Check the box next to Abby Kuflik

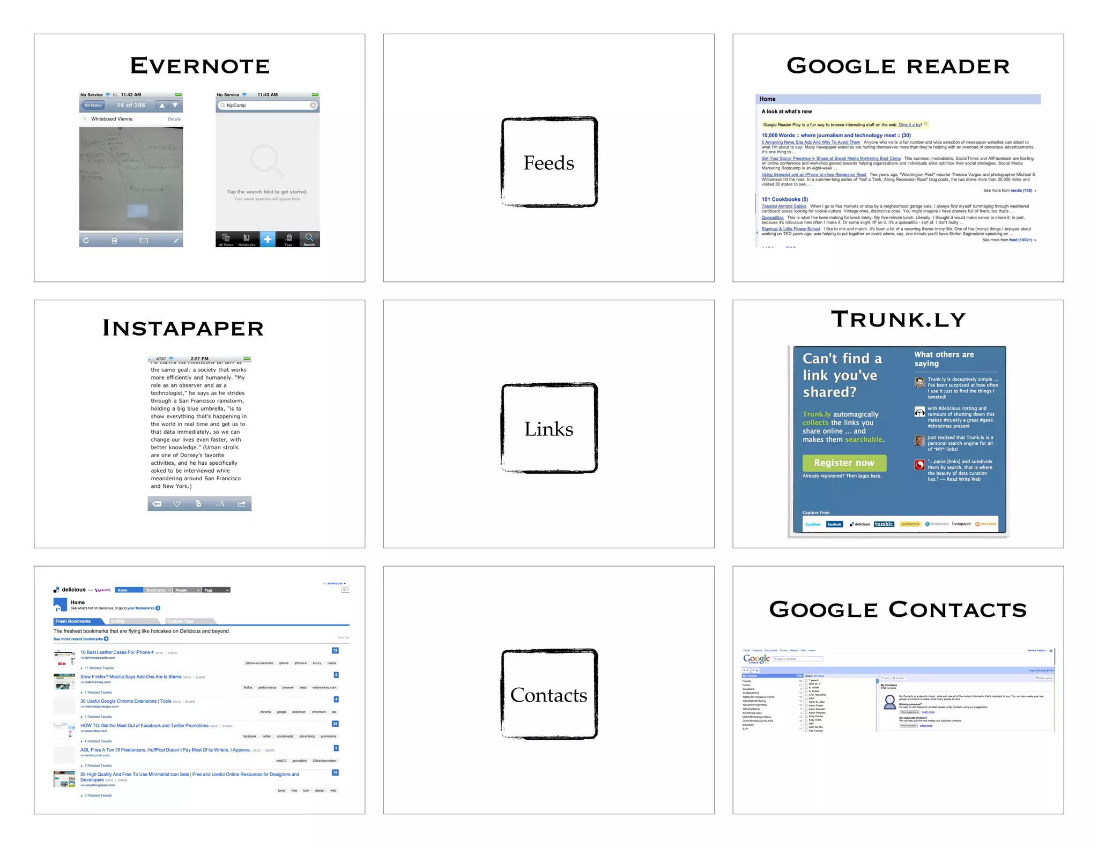(x=806, y=720)
